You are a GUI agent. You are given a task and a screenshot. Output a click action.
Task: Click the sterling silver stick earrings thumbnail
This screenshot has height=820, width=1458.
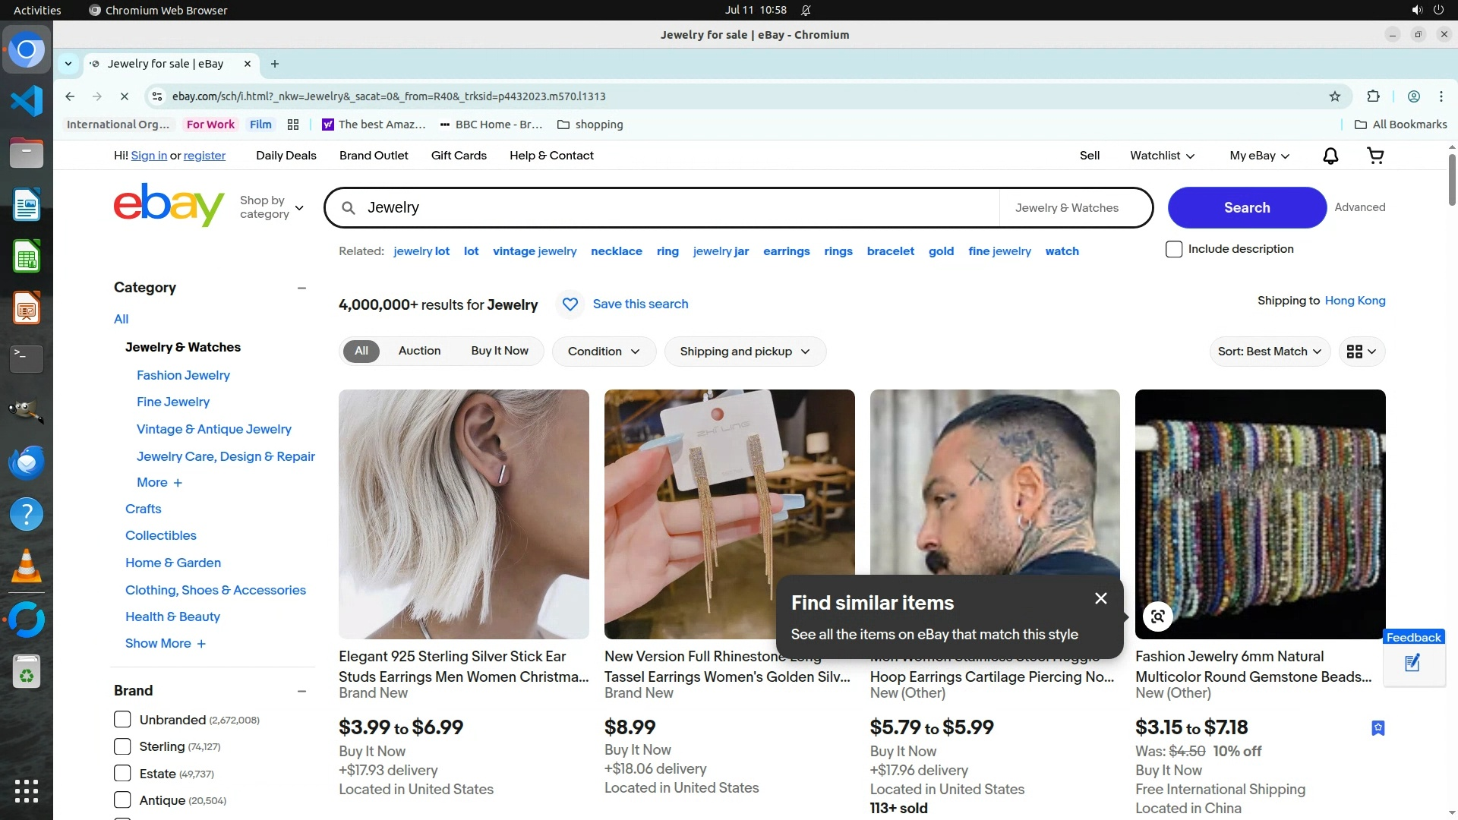coord(463,514)
